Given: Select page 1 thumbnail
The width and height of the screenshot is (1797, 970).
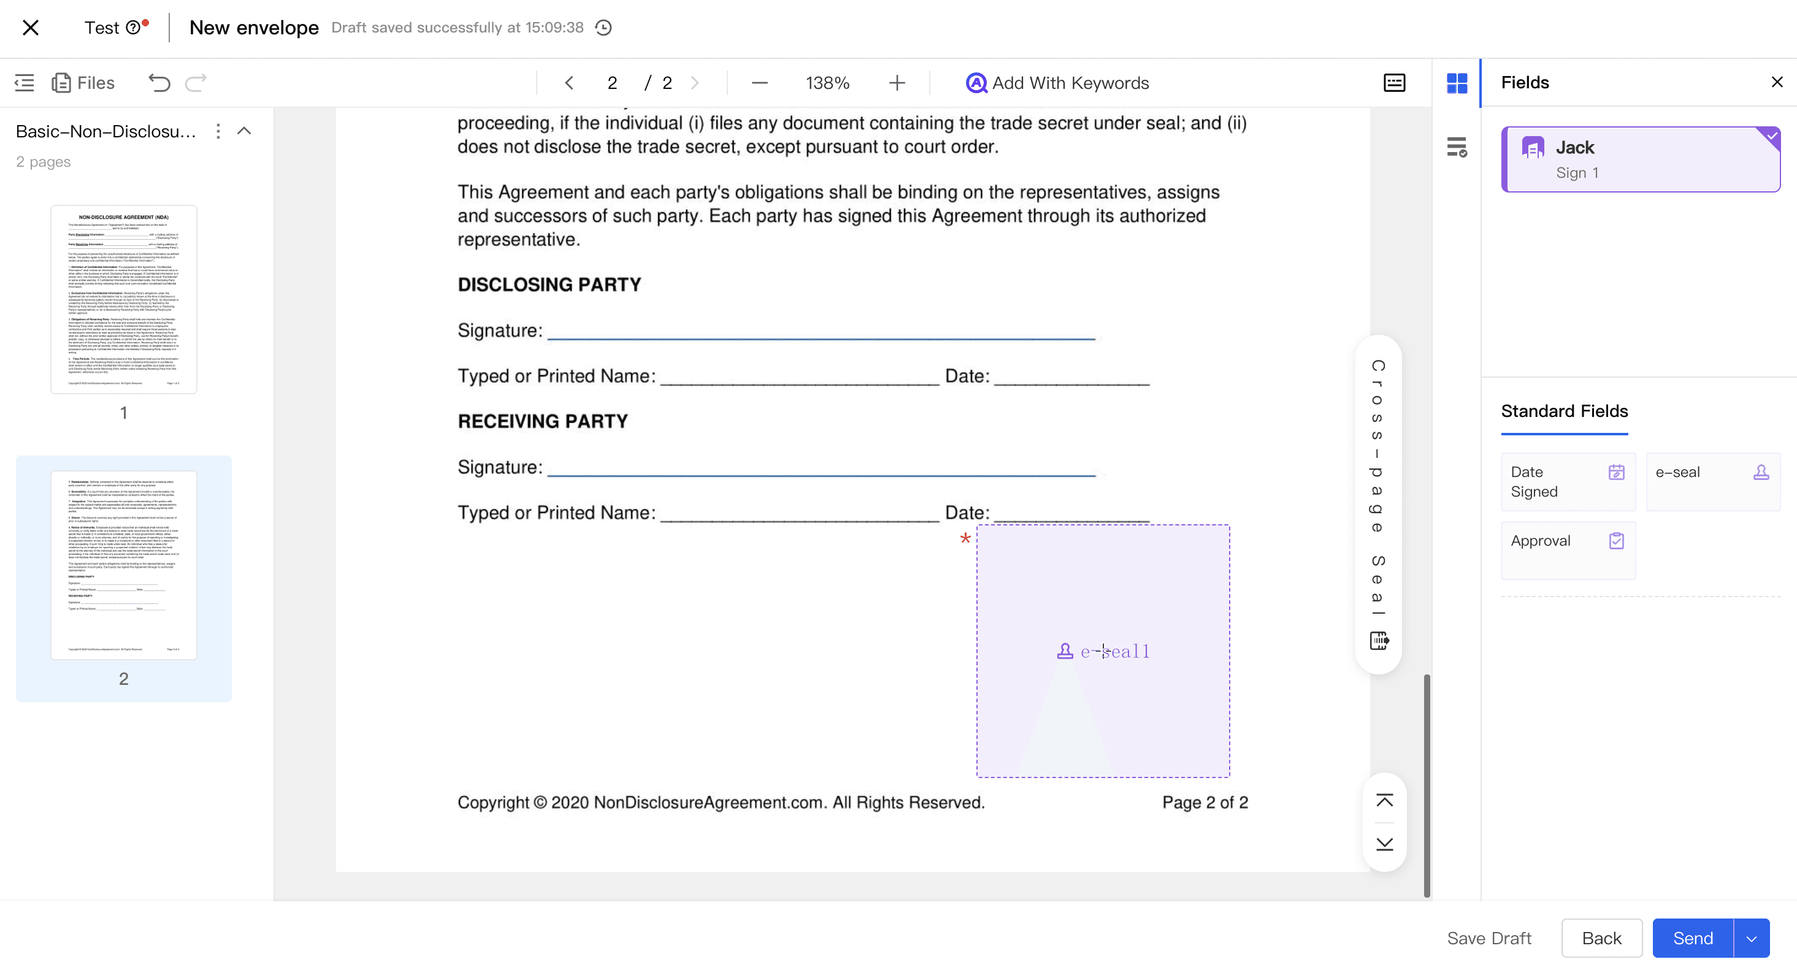Looking at the screenshot, I should tap(123, 299).
